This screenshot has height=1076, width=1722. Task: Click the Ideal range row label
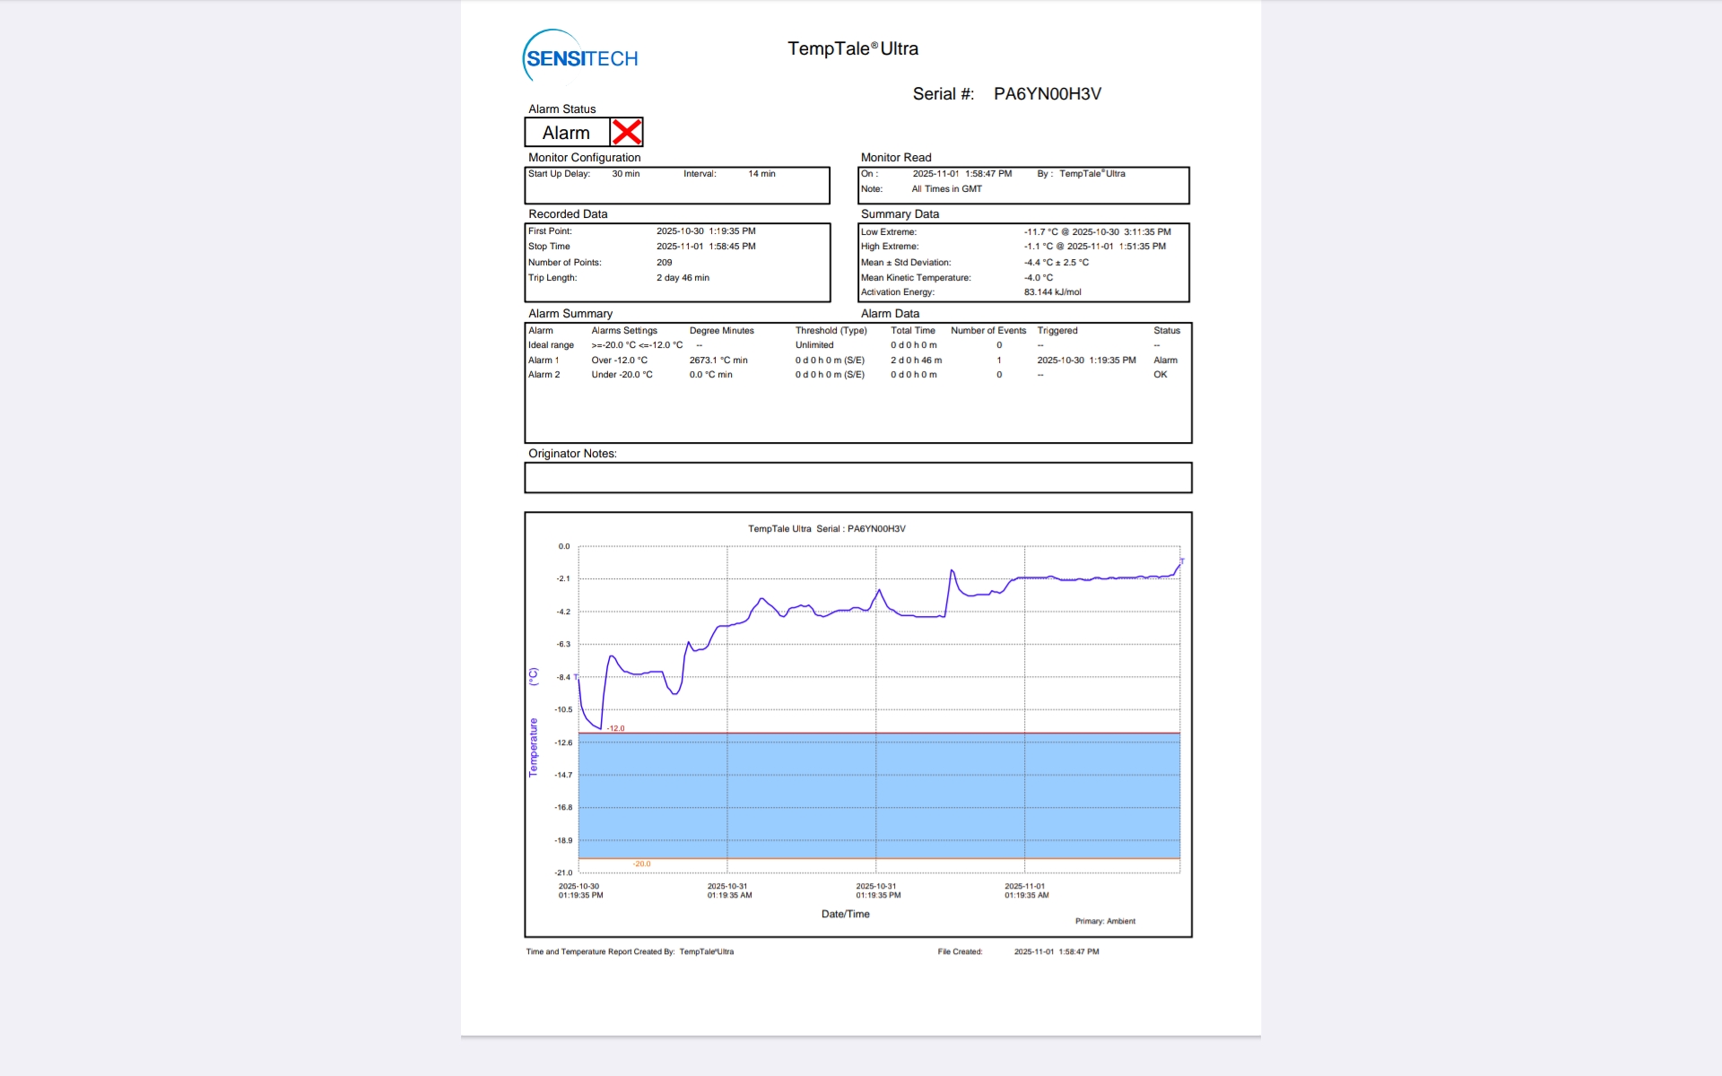pos(551,345)
